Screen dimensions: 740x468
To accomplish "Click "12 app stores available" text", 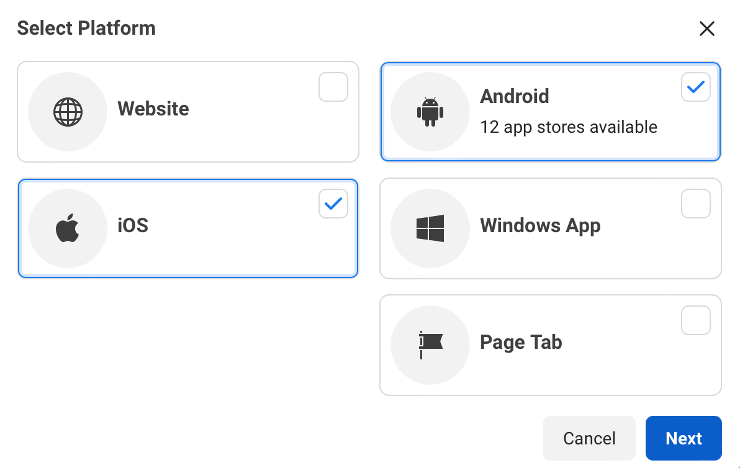I will 569,127.
